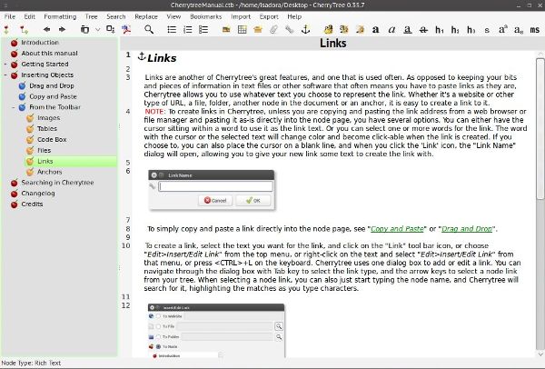
Task: Click OK in Link Name dialog image
Action: click(253, 200)
